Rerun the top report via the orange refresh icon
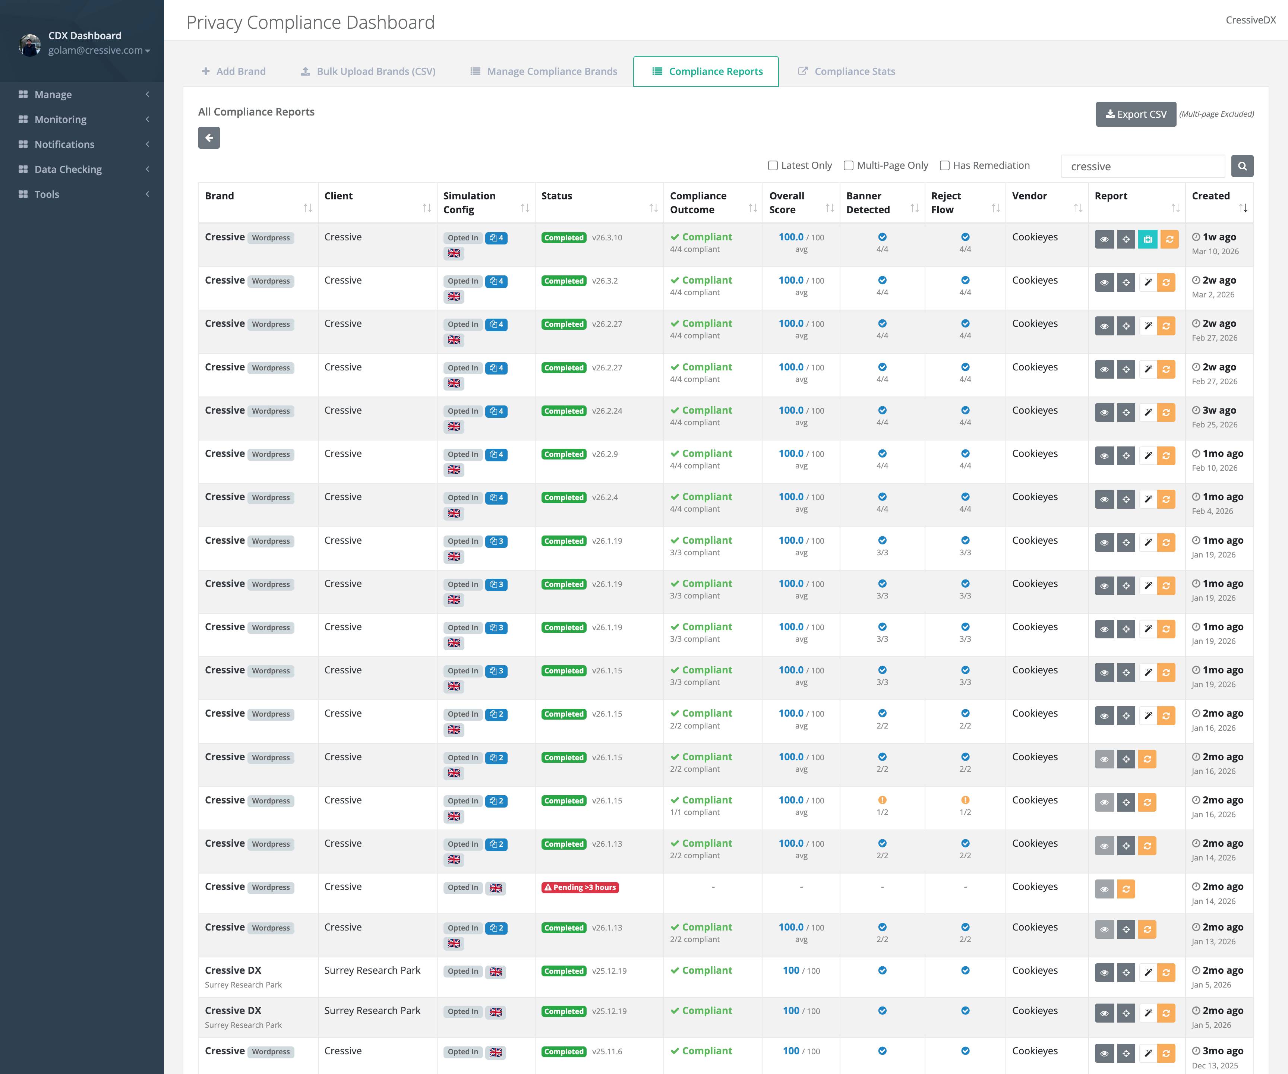Image resolution: width=1288 pixels, height=1074 pixels. pyautogui.click(x=1169, y=239)
